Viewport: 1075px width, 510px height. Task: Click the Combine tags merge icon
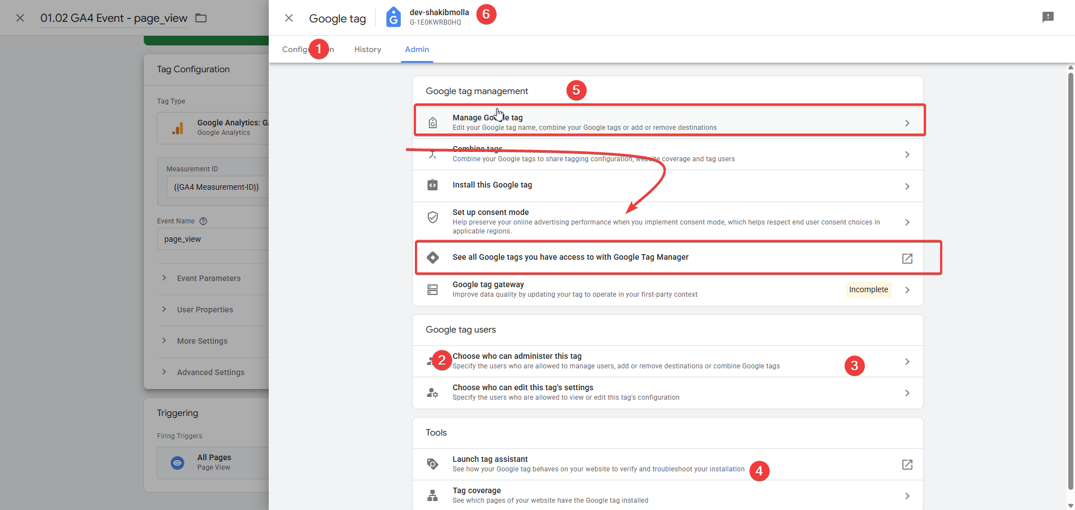(433, 155)
